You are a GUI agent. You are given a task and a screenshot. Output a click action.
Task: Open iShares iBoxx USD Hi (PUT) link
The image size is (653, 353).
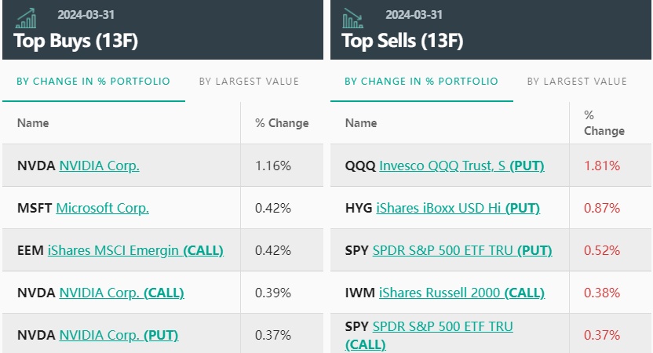coord(459,208)
